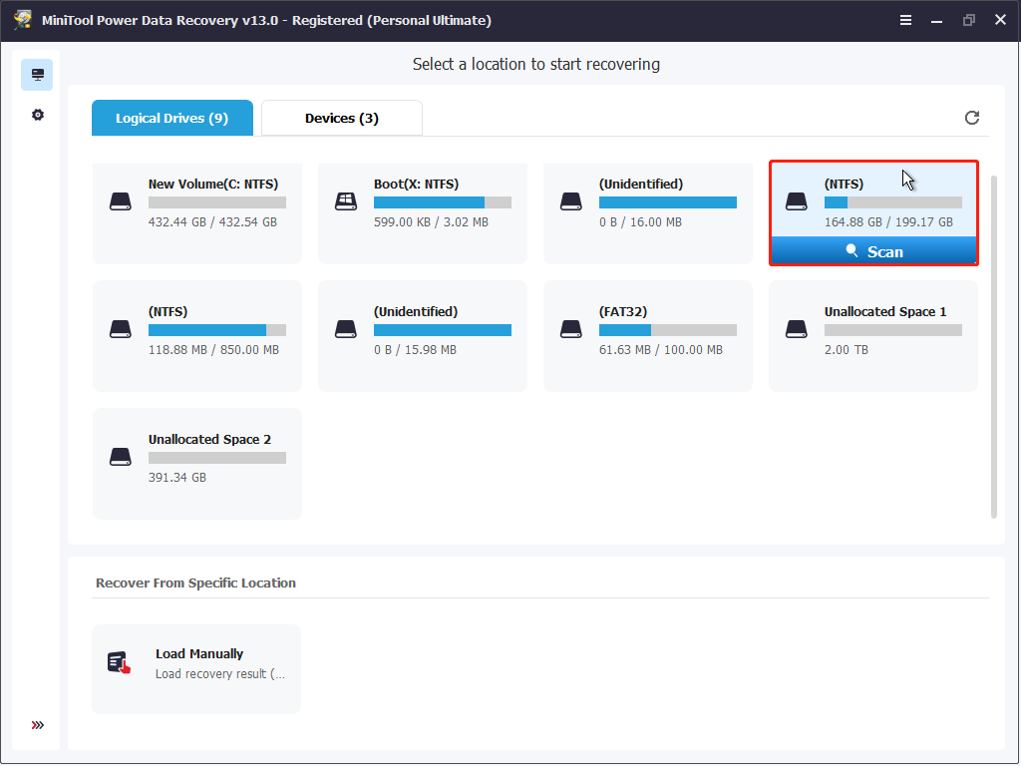
Task: Click usage bar of New Volume(C: NTFS)
Action: [x=216, y=202]
